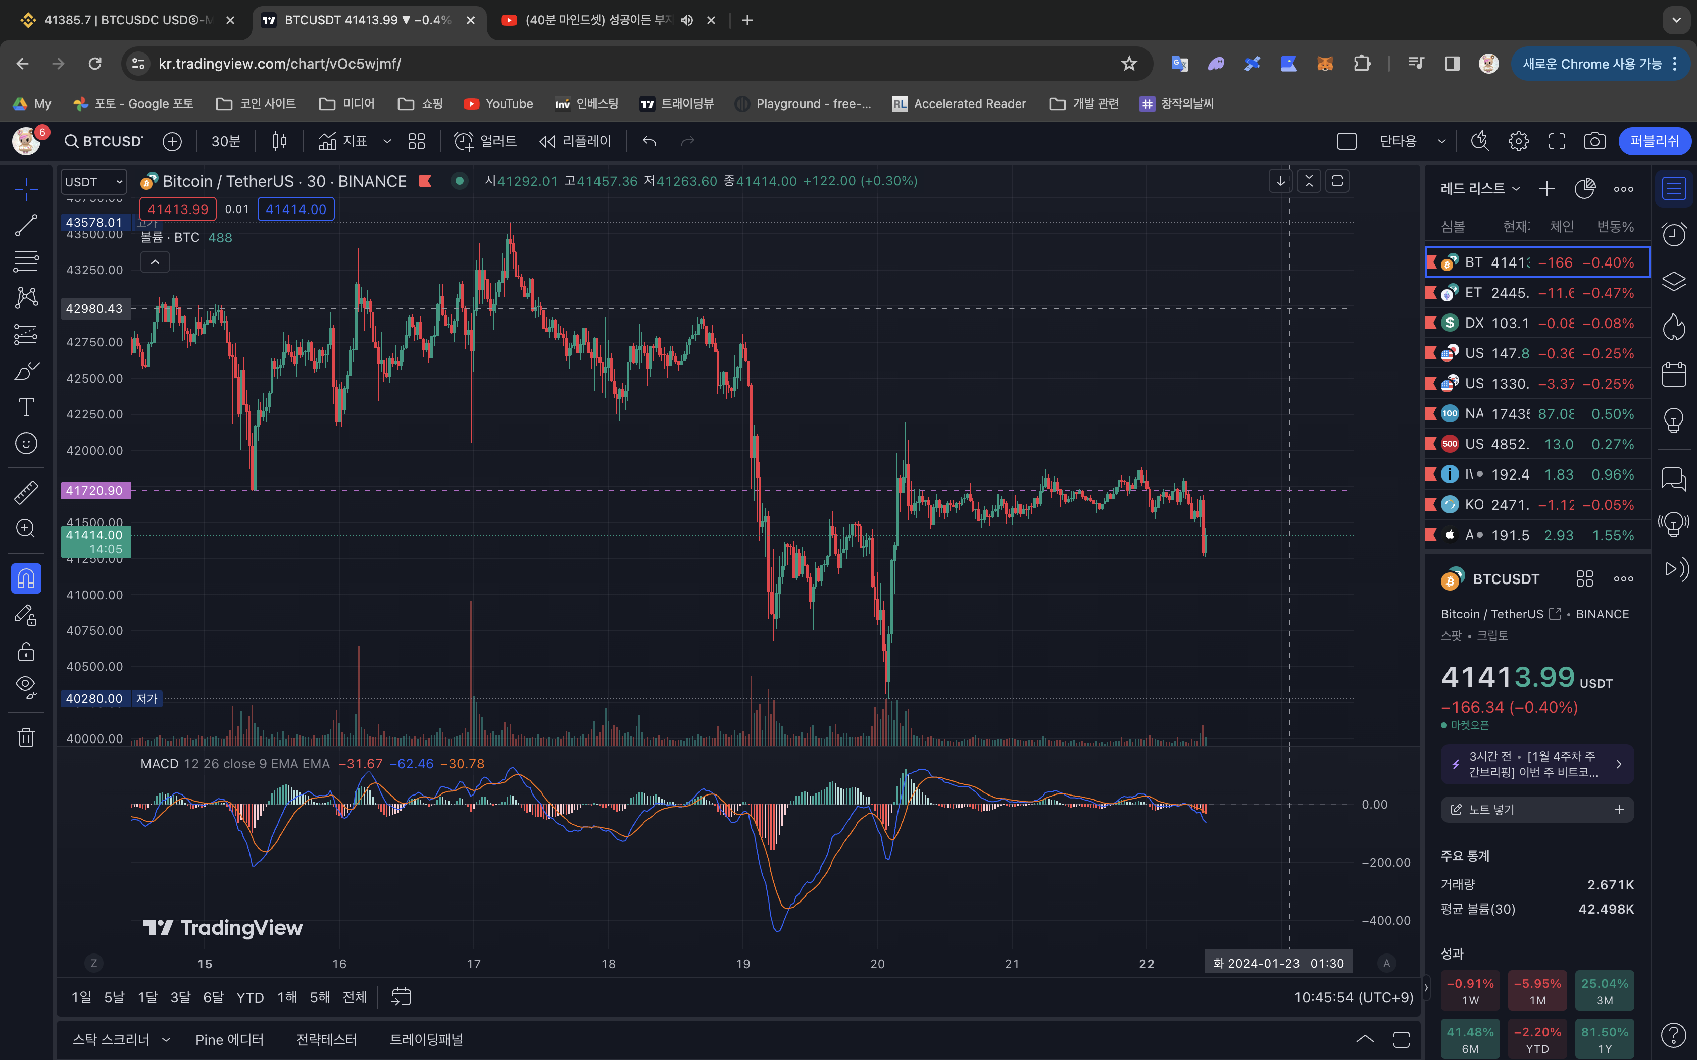Screen dimensions: 1697x1060
Task: Add a note with 노트 넣기
Action: (1537, 810)
